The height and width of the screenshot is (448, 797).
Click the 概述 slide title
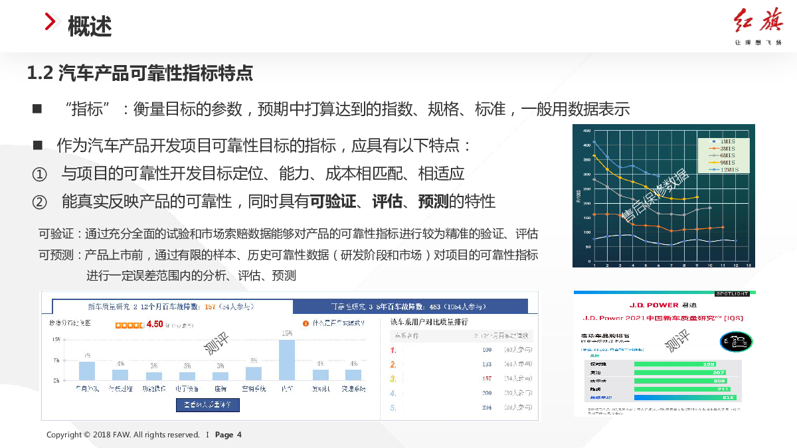point(90,27)
